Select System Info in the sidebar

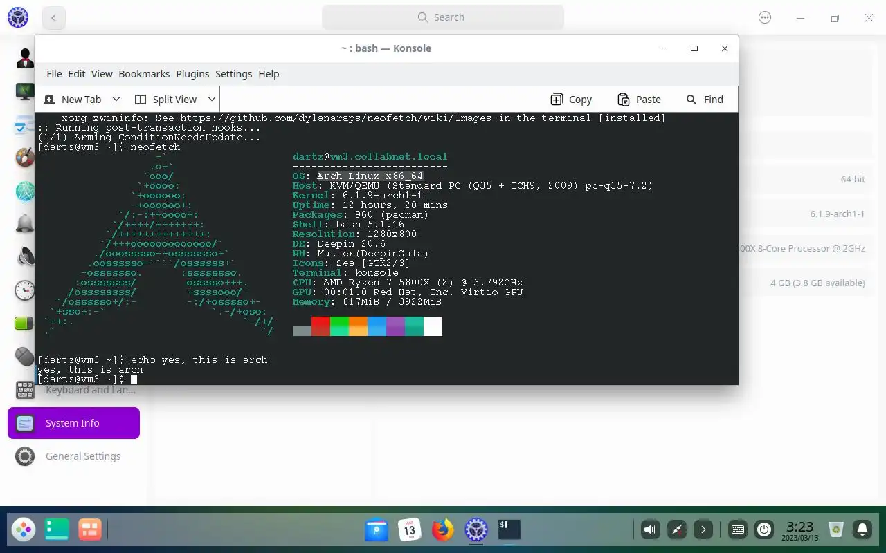73,423
